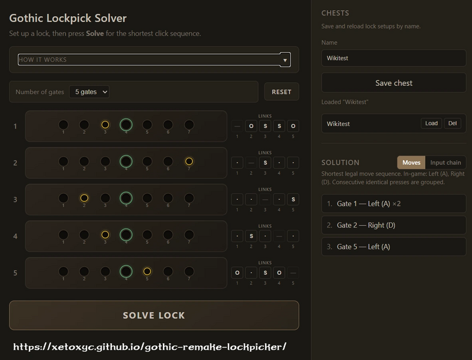Select yellow position 3 on gate 1
This screenshot has width=472, height=360.
coord(105,125)
